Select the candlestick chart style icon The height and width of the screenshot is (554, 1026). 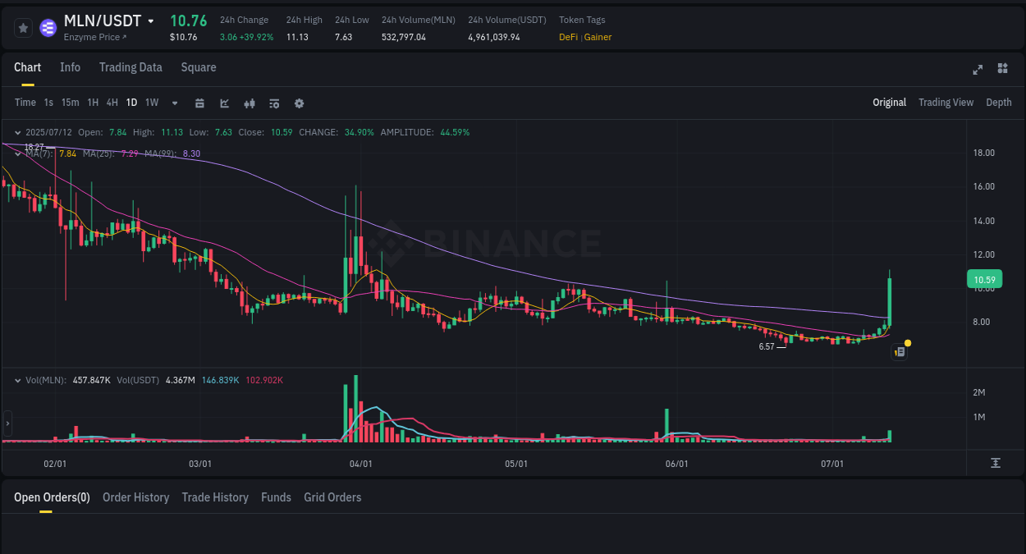click(250, 103)
